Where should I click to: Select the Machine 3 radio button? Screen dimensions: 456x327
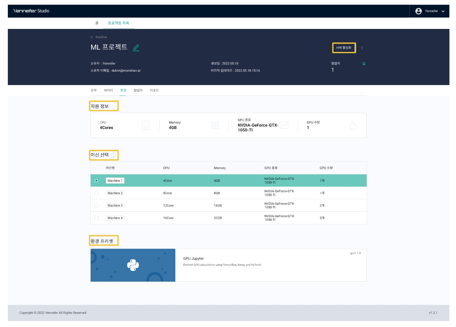(96, 205)
